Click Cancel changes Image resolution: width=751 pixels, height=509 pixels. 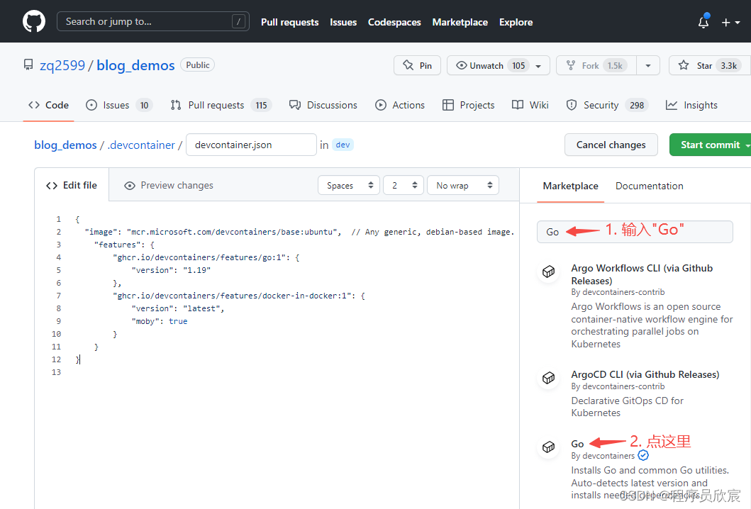point(611,145)
